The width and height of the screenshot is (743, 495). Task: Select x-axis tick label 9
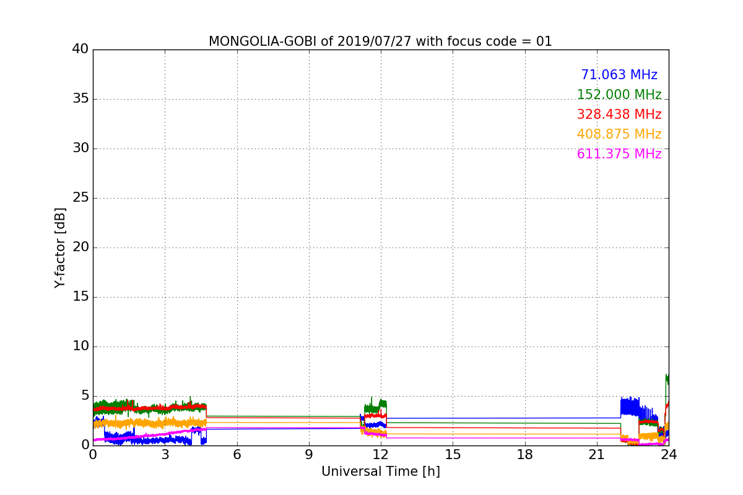coord(309,455)
